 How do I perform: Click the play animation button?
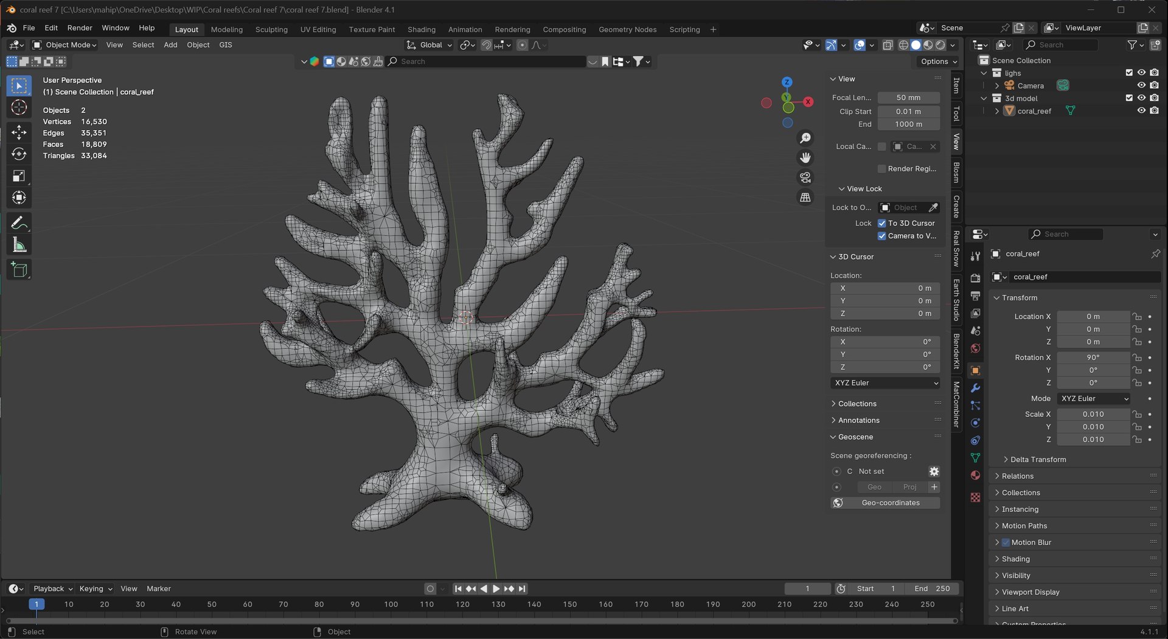click(x=496, y=589)
